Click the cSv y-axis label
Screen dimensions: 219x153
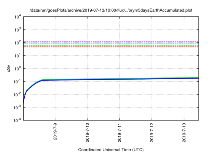point(9,68)
